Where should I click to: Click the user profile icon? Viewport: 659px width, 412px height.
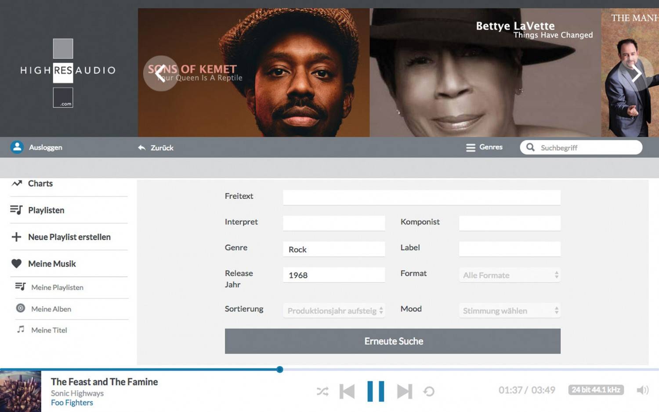[x=17, y=147]
